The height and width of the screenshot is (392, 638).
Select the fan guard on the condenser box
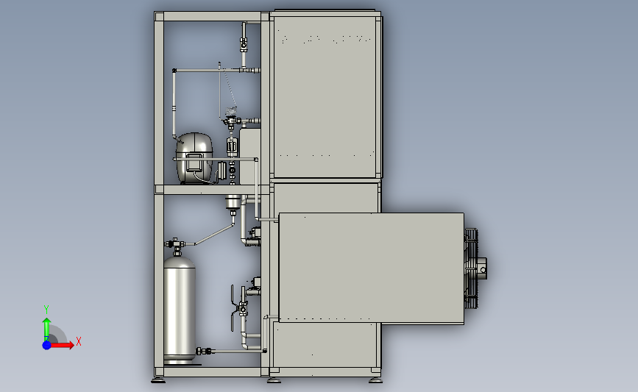[x=471, y=268]
